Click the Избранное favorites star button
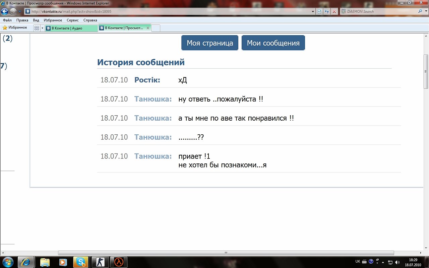The height and width of the screenshot is (268, 429). 15,28
